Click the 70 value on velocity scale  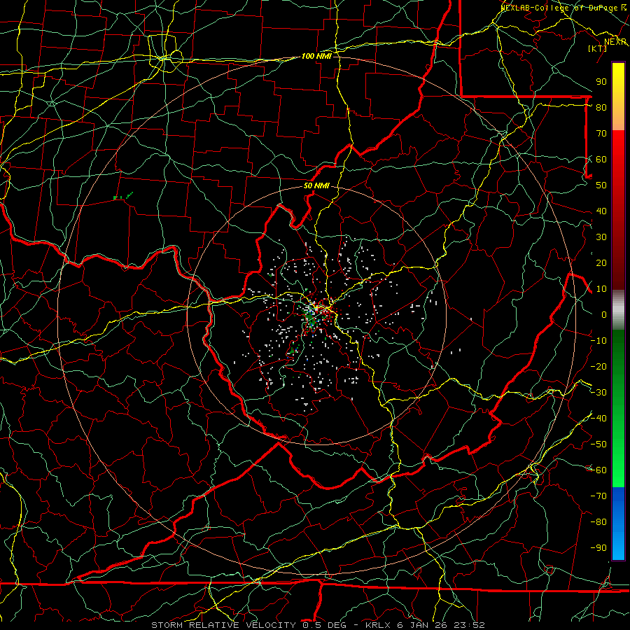[601, 134]
